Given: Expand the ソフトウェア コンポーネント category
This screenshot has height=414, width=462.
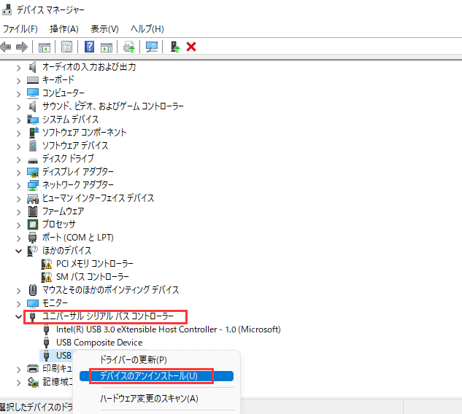Looking at the screenshot, I should 18,133.
